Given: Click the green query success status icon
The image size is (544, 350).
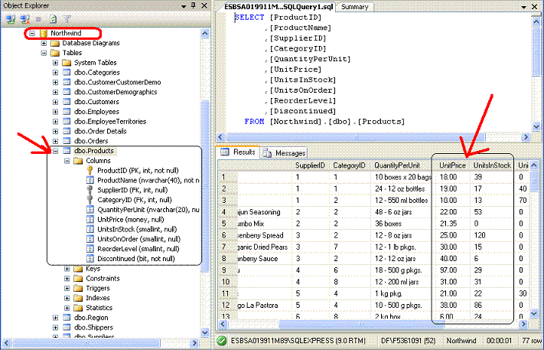Looking at the screenshot, I should [222, 341].
